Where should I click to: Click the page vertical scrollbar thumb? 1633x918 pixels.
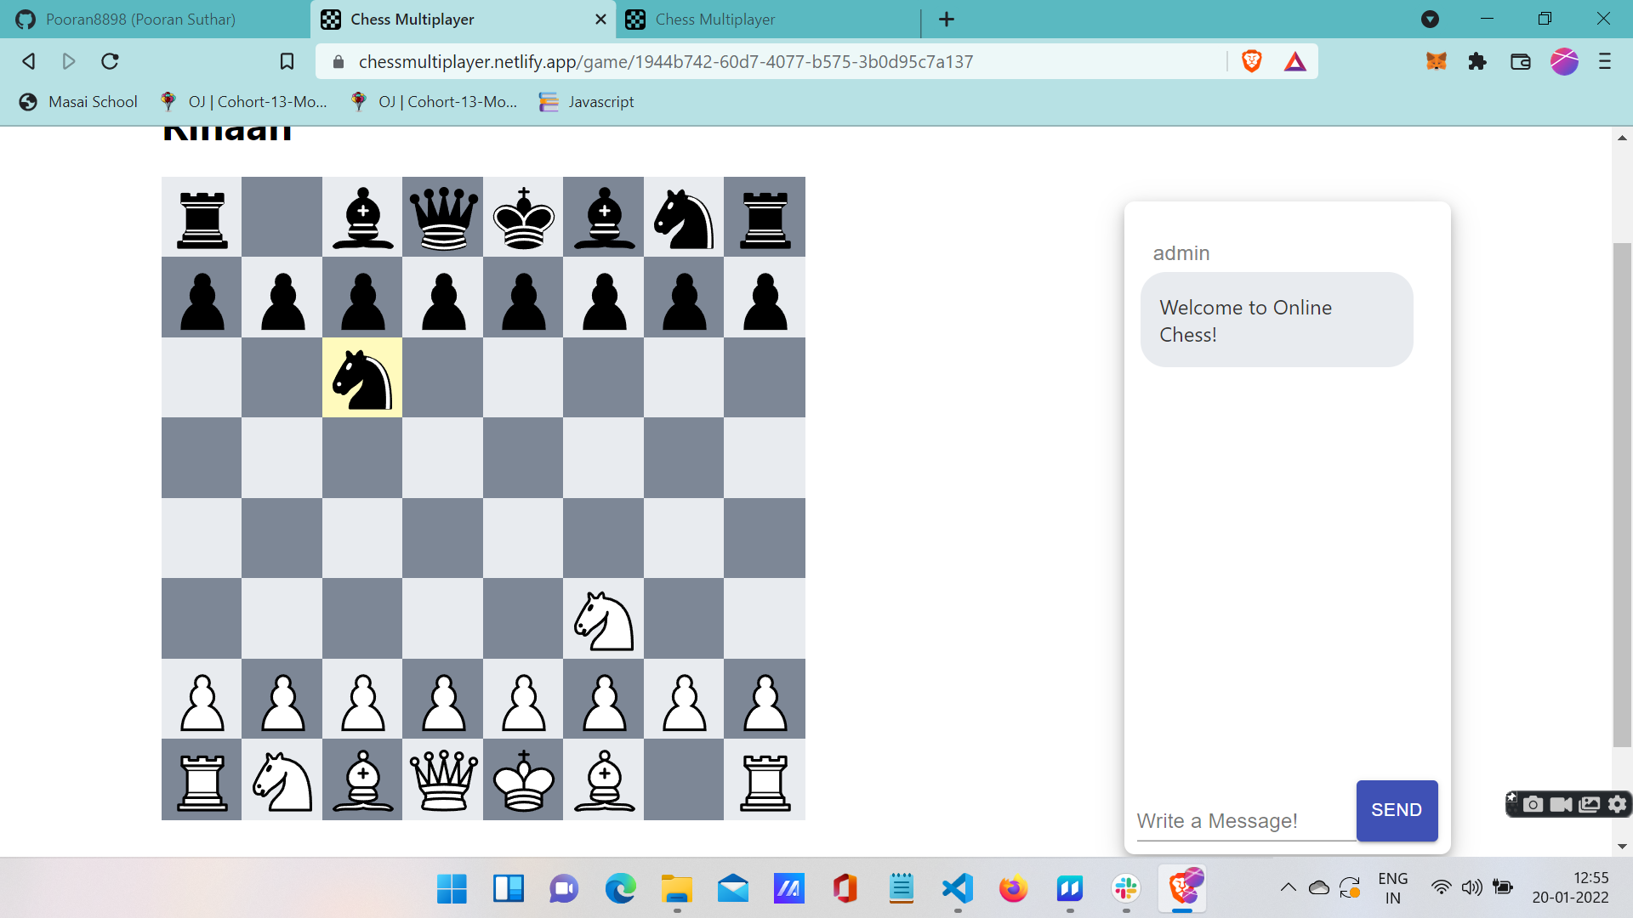tap(1622, 493)
